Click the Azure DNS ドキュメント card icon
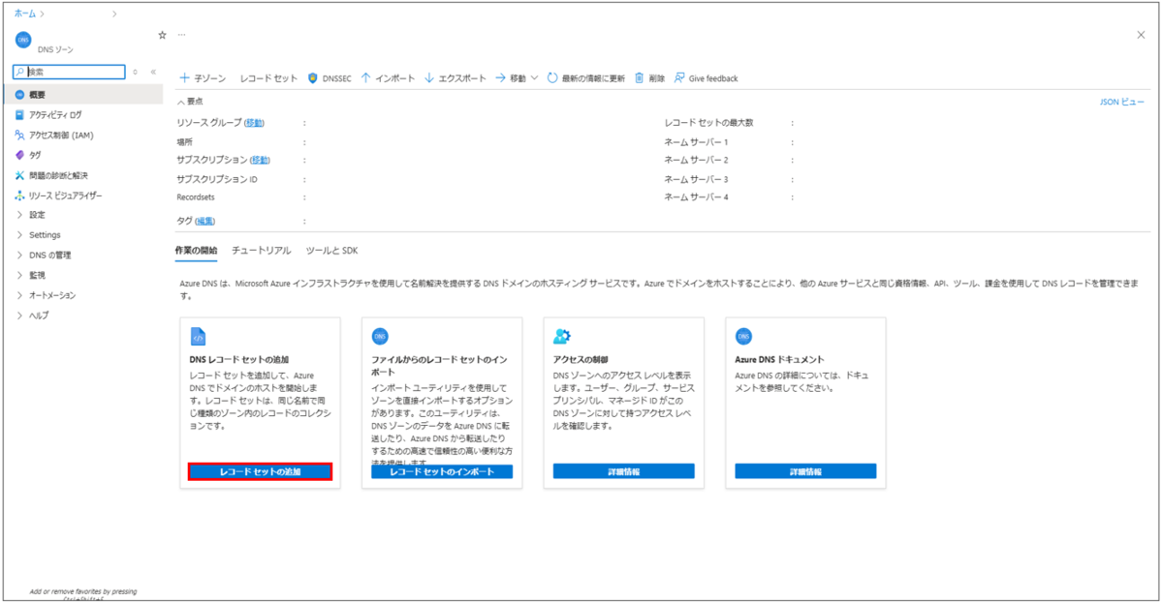 (743, 337)
